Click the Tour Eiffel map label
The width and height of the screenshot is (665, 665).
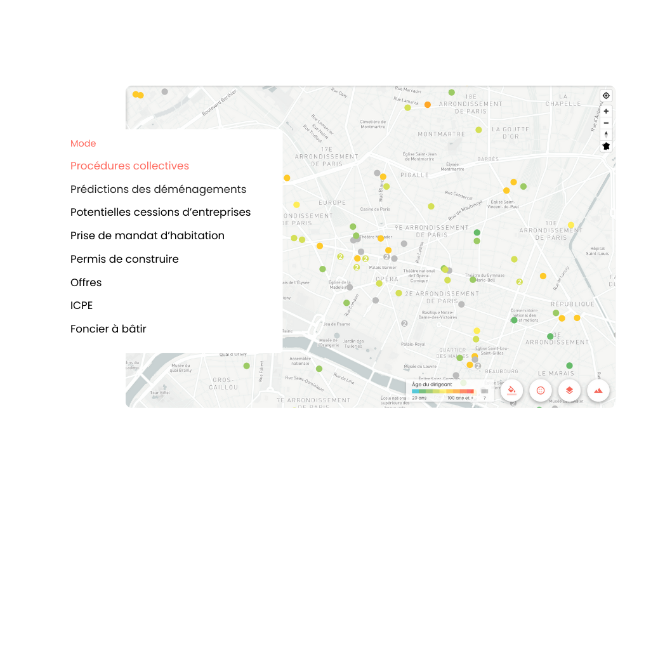point(160,393)
